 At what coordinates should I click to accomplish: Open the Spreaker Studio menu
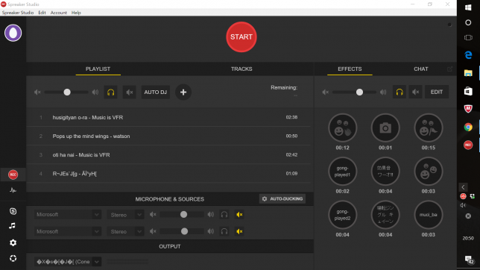18,13
